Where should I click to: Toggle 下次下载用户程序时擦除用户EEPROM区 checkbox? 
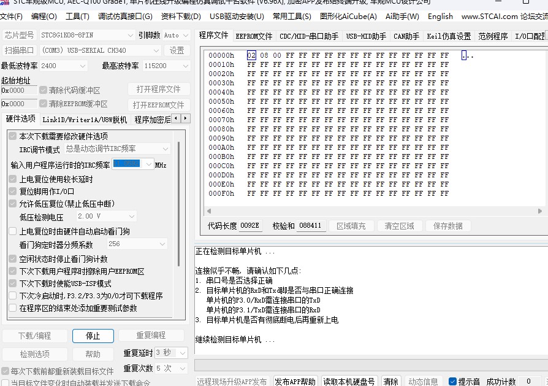13,271
